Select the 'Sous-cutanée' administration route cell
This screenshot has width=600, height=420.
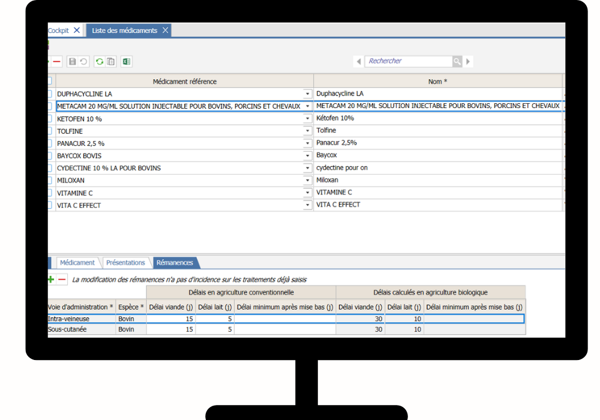(81, 329)
